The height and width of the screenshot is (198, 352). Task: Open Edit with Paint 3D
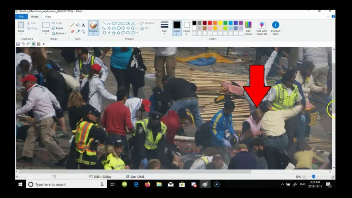[262, 28]
